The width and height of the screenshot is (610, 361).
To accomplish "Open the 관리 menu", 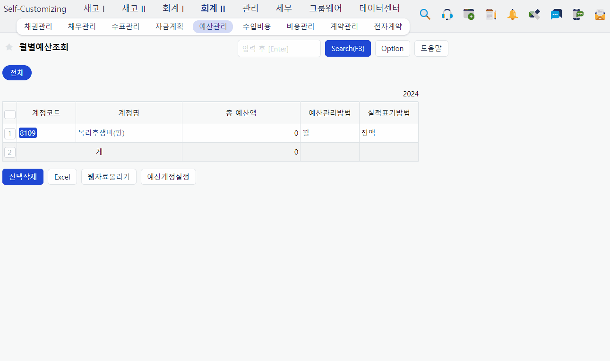I will pyautogui.click(x=250, y=9).
